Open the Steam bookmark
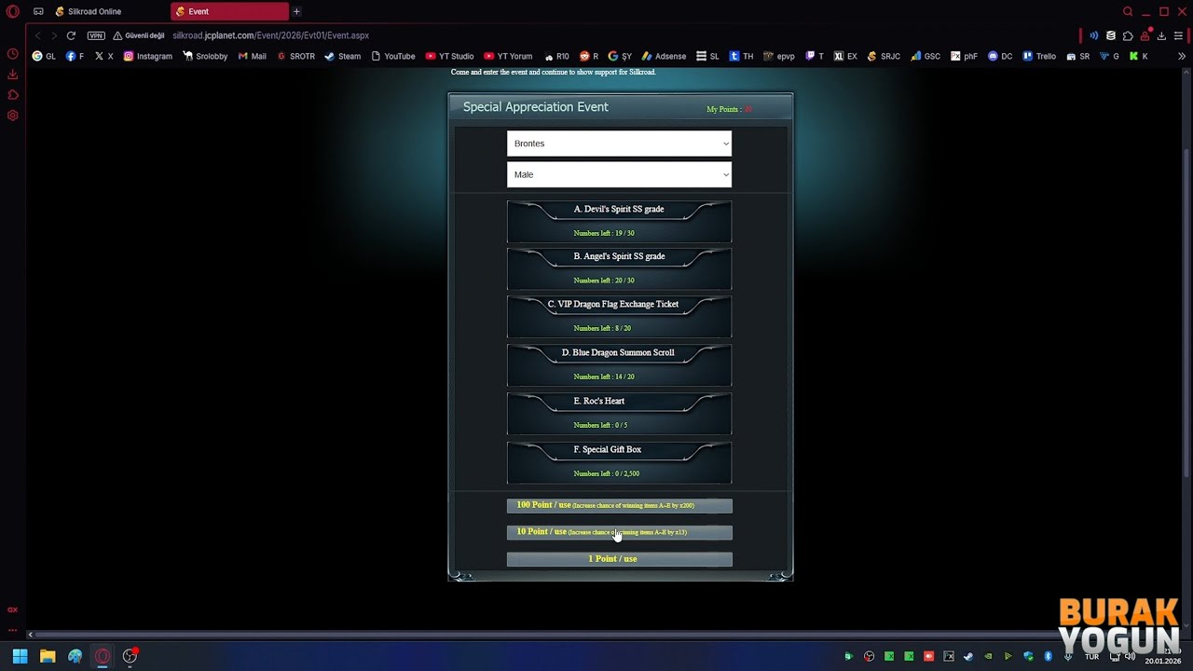 [342, 56]
